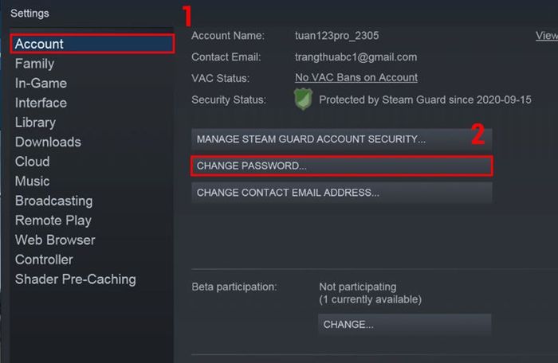Click the Steam Guard shield icon

[303, 100]
